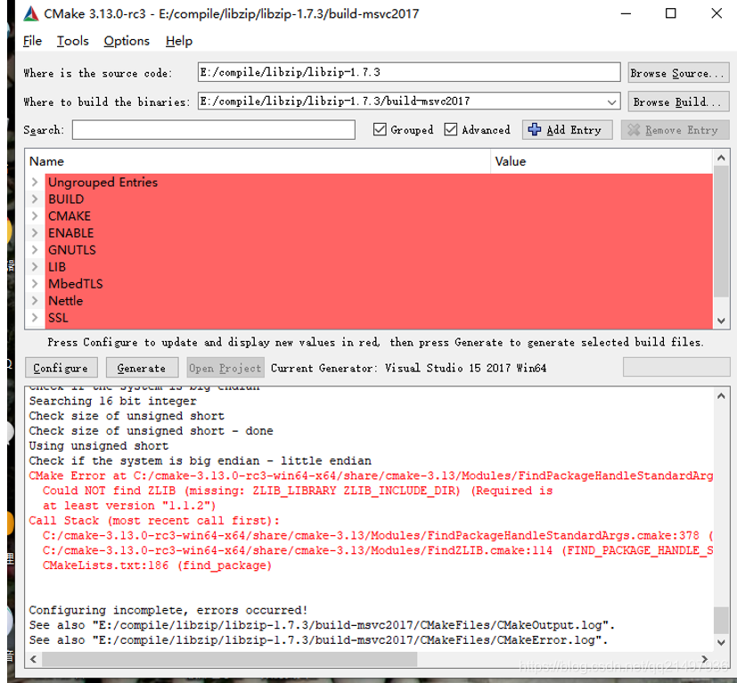Expand the SSL group
Screen dimensions: 737x683
pyautogui.click(x=35, y=317)
